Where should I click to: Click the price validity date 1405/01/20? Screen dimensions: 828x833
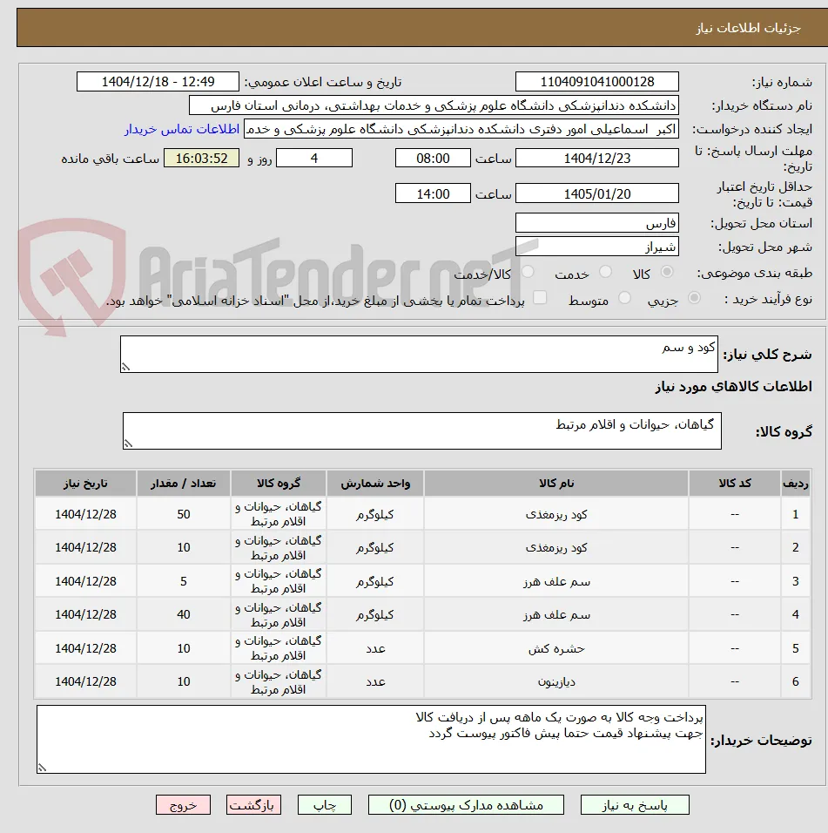click(x=597, y=193)
